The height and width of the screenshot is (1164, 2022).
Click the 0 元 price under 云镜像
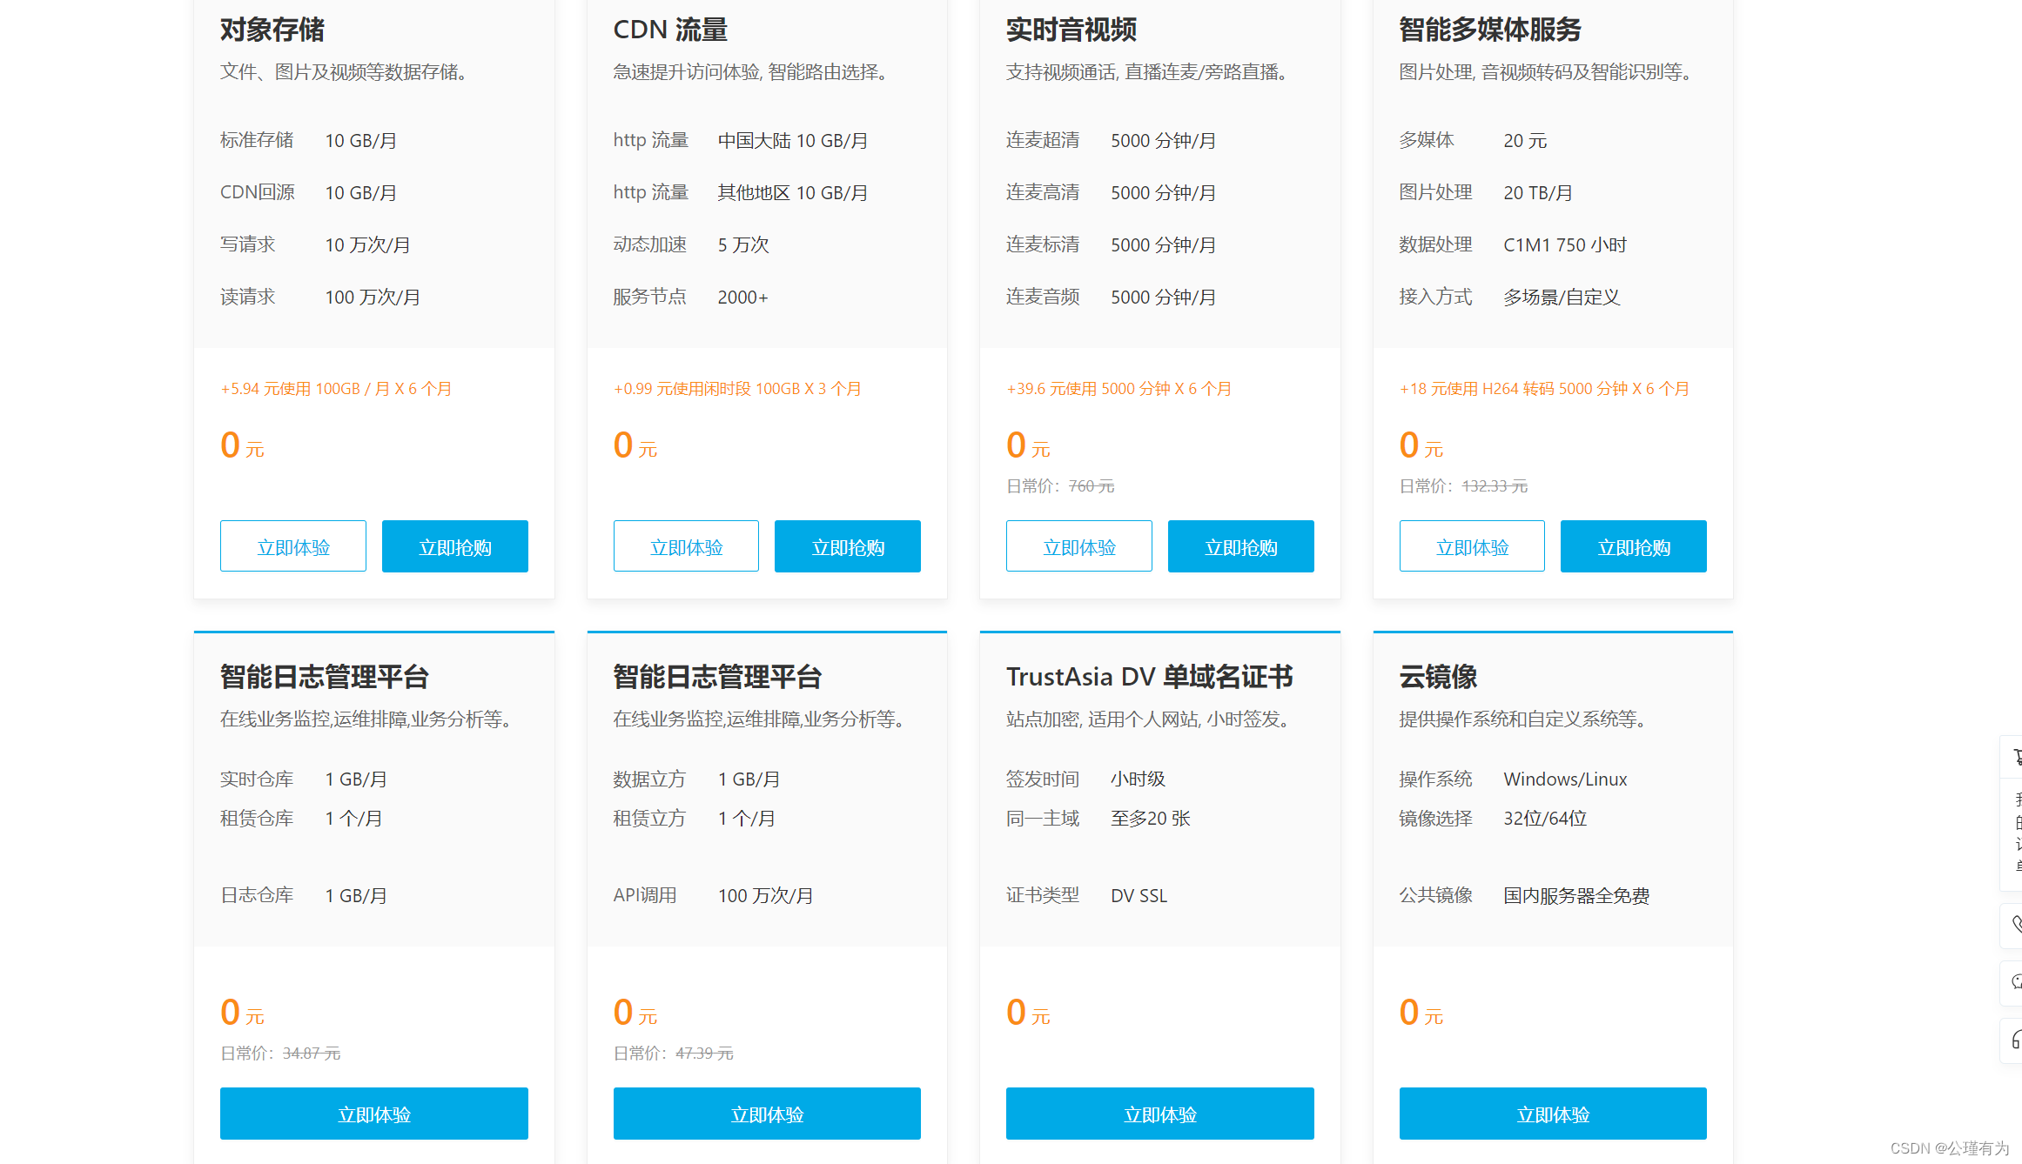pyautogui.click(x=1421, y=1013)
